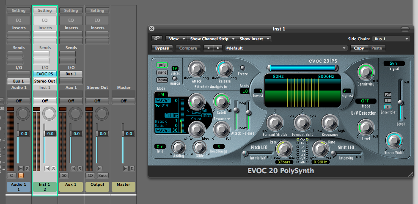Viewport: 418px width, 204px height.
Task: Click the Formant Stretch knob
Action: click(x=275, y=123)
